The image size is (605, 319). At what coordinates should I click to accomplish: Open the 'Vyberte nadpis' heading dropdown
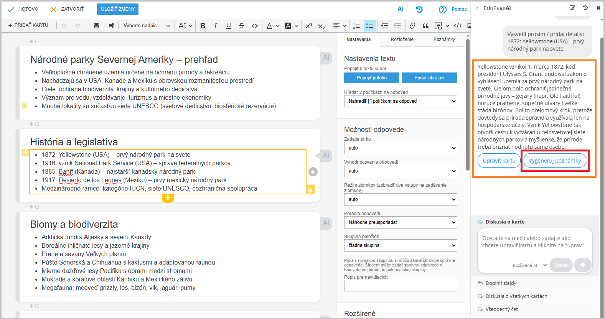pos(146,26)
